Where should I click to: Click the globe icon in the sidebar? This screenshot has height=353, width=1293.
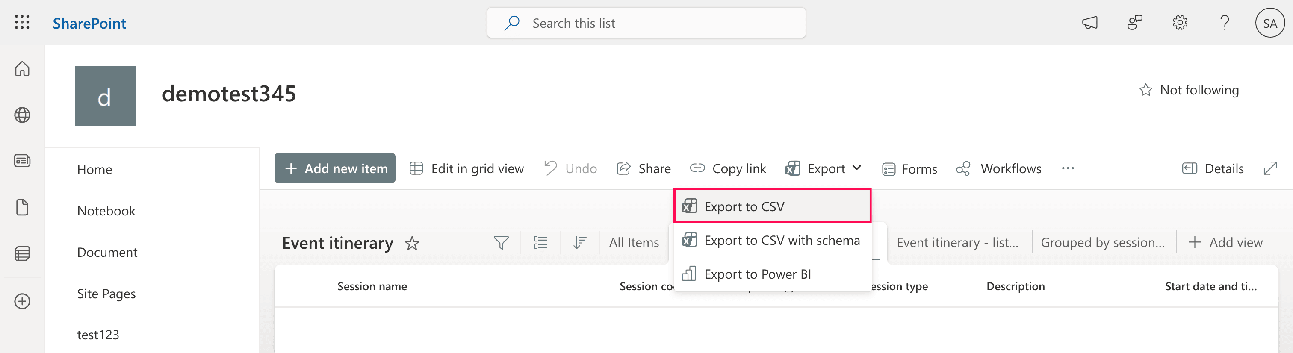pos(22,115)
